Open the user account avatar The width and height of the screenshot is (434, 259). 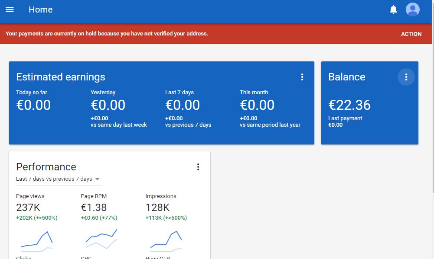[x=412, y=10]
